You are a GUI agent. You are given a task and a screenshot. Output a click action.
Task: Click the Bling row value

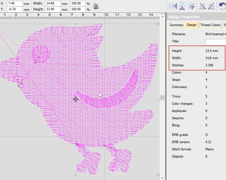click(x=206, y=125)
